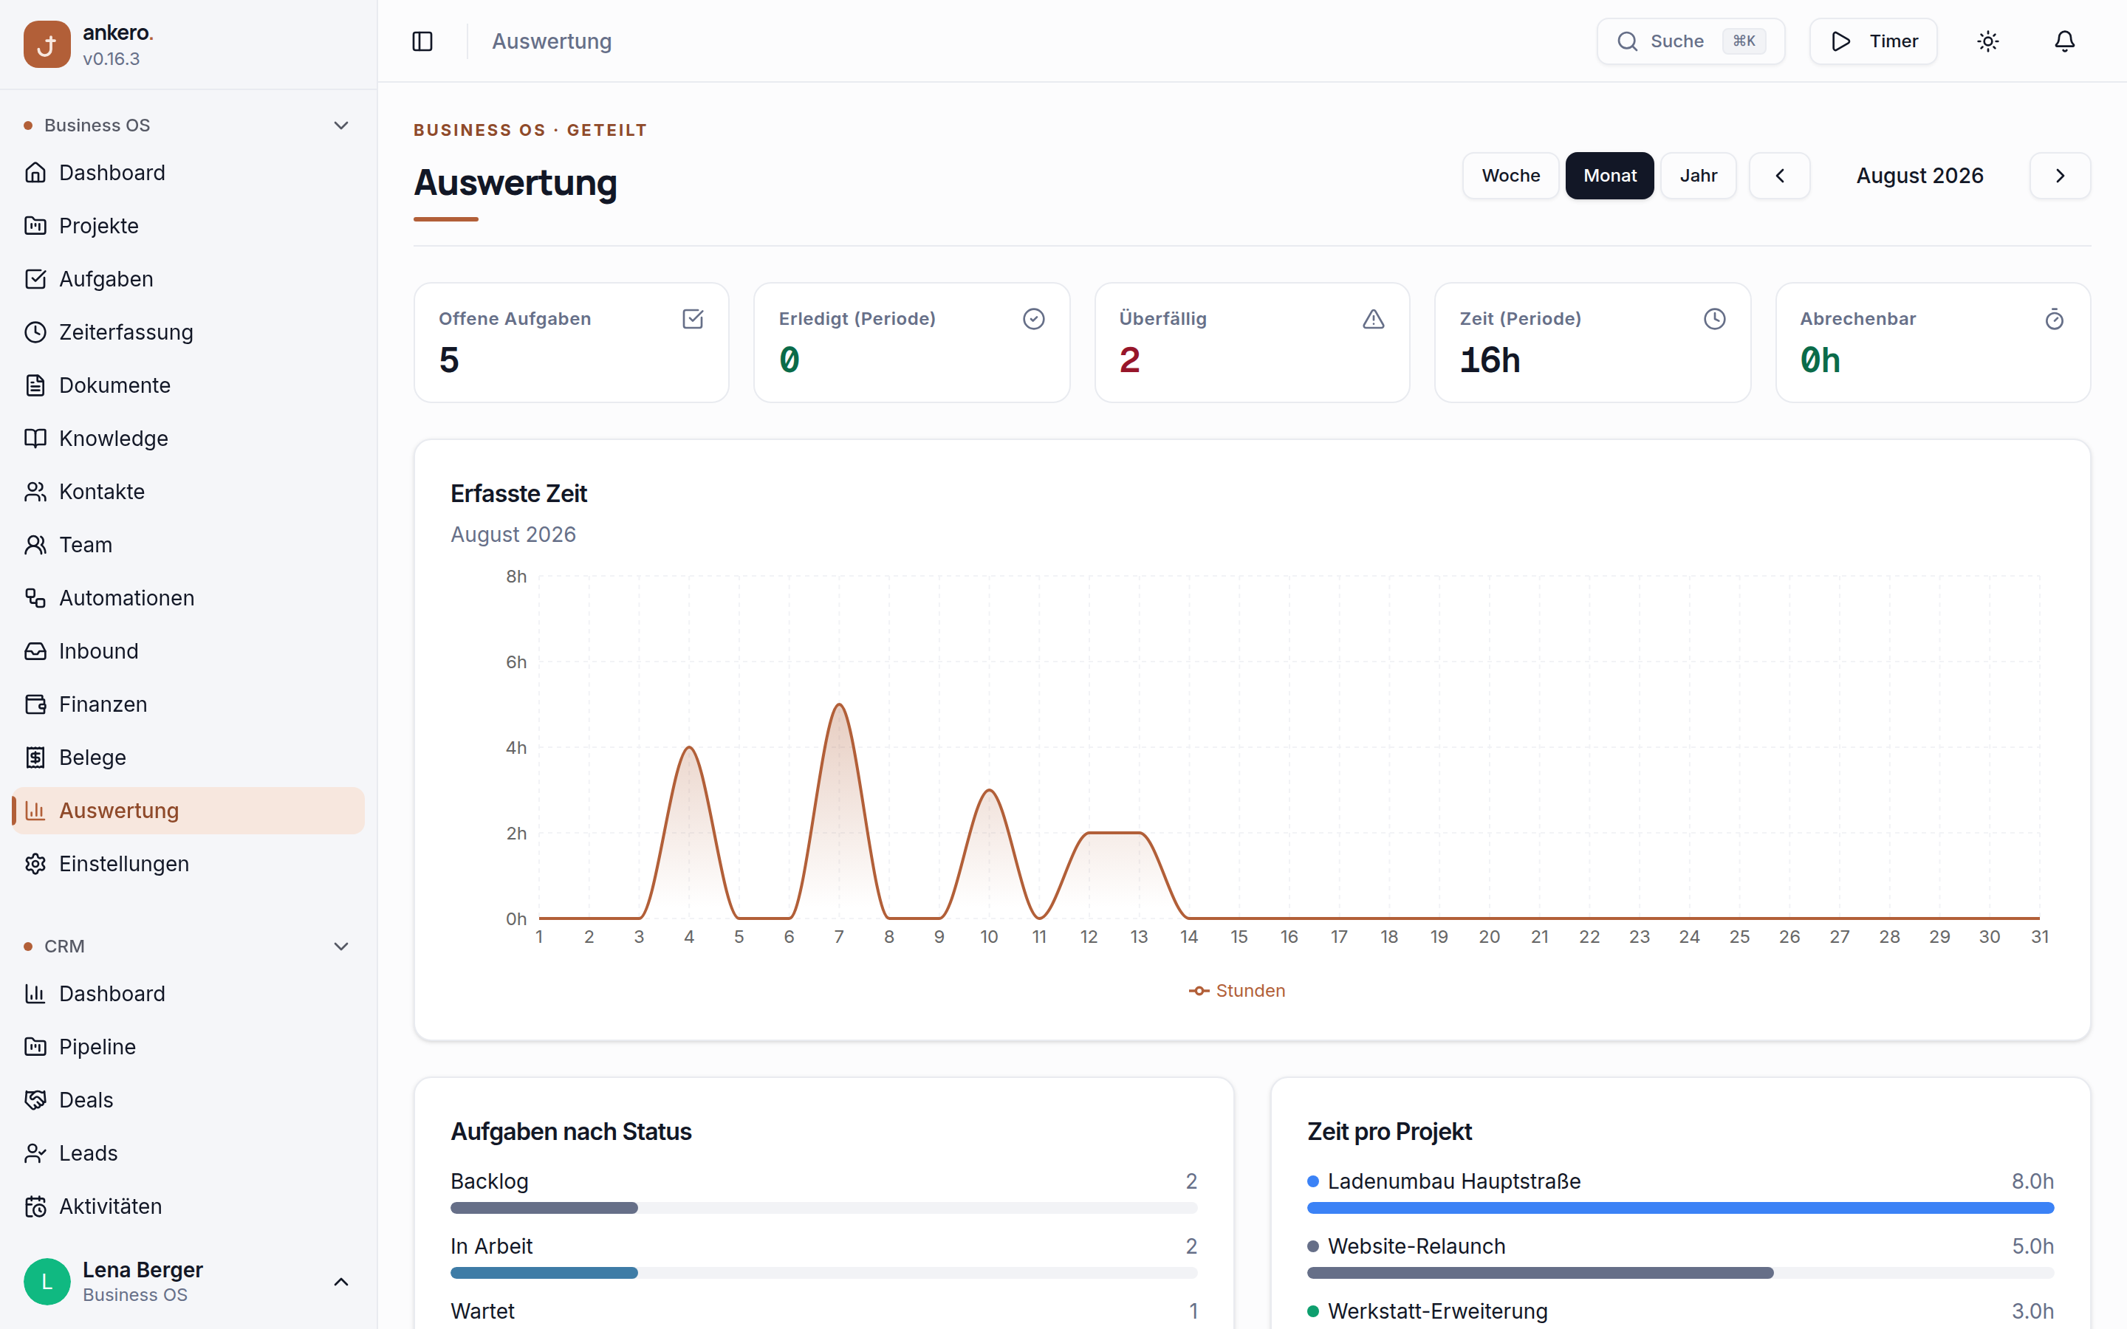Click the Auswertung bar chart icon

pos(35,811)
